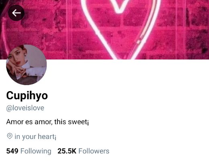Open the 25.5K followers count
This screenshot has height=165, width=209.
pos(83,151)
